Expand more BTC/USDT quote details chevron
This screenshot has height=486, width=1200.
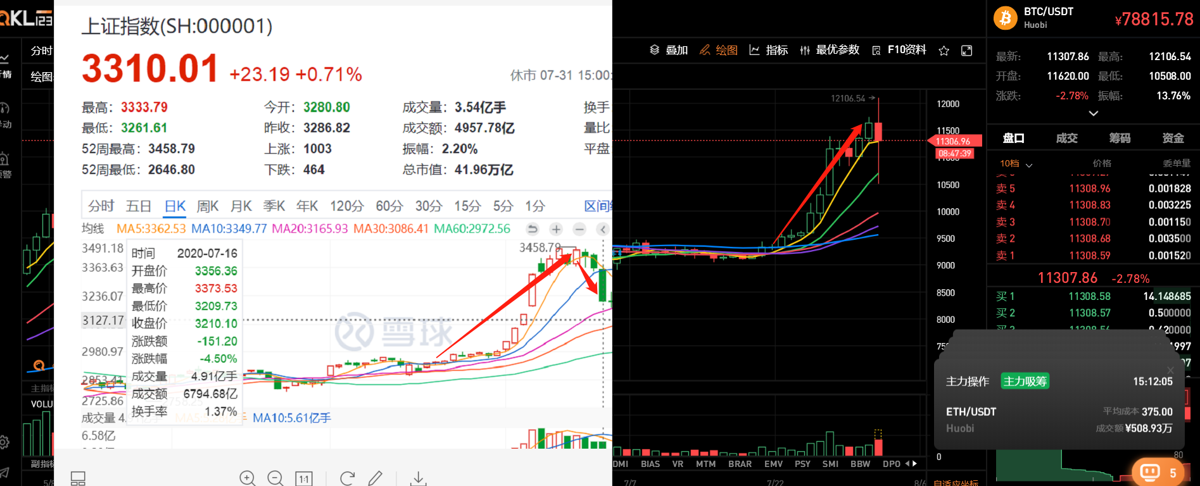click(1093, 113)
